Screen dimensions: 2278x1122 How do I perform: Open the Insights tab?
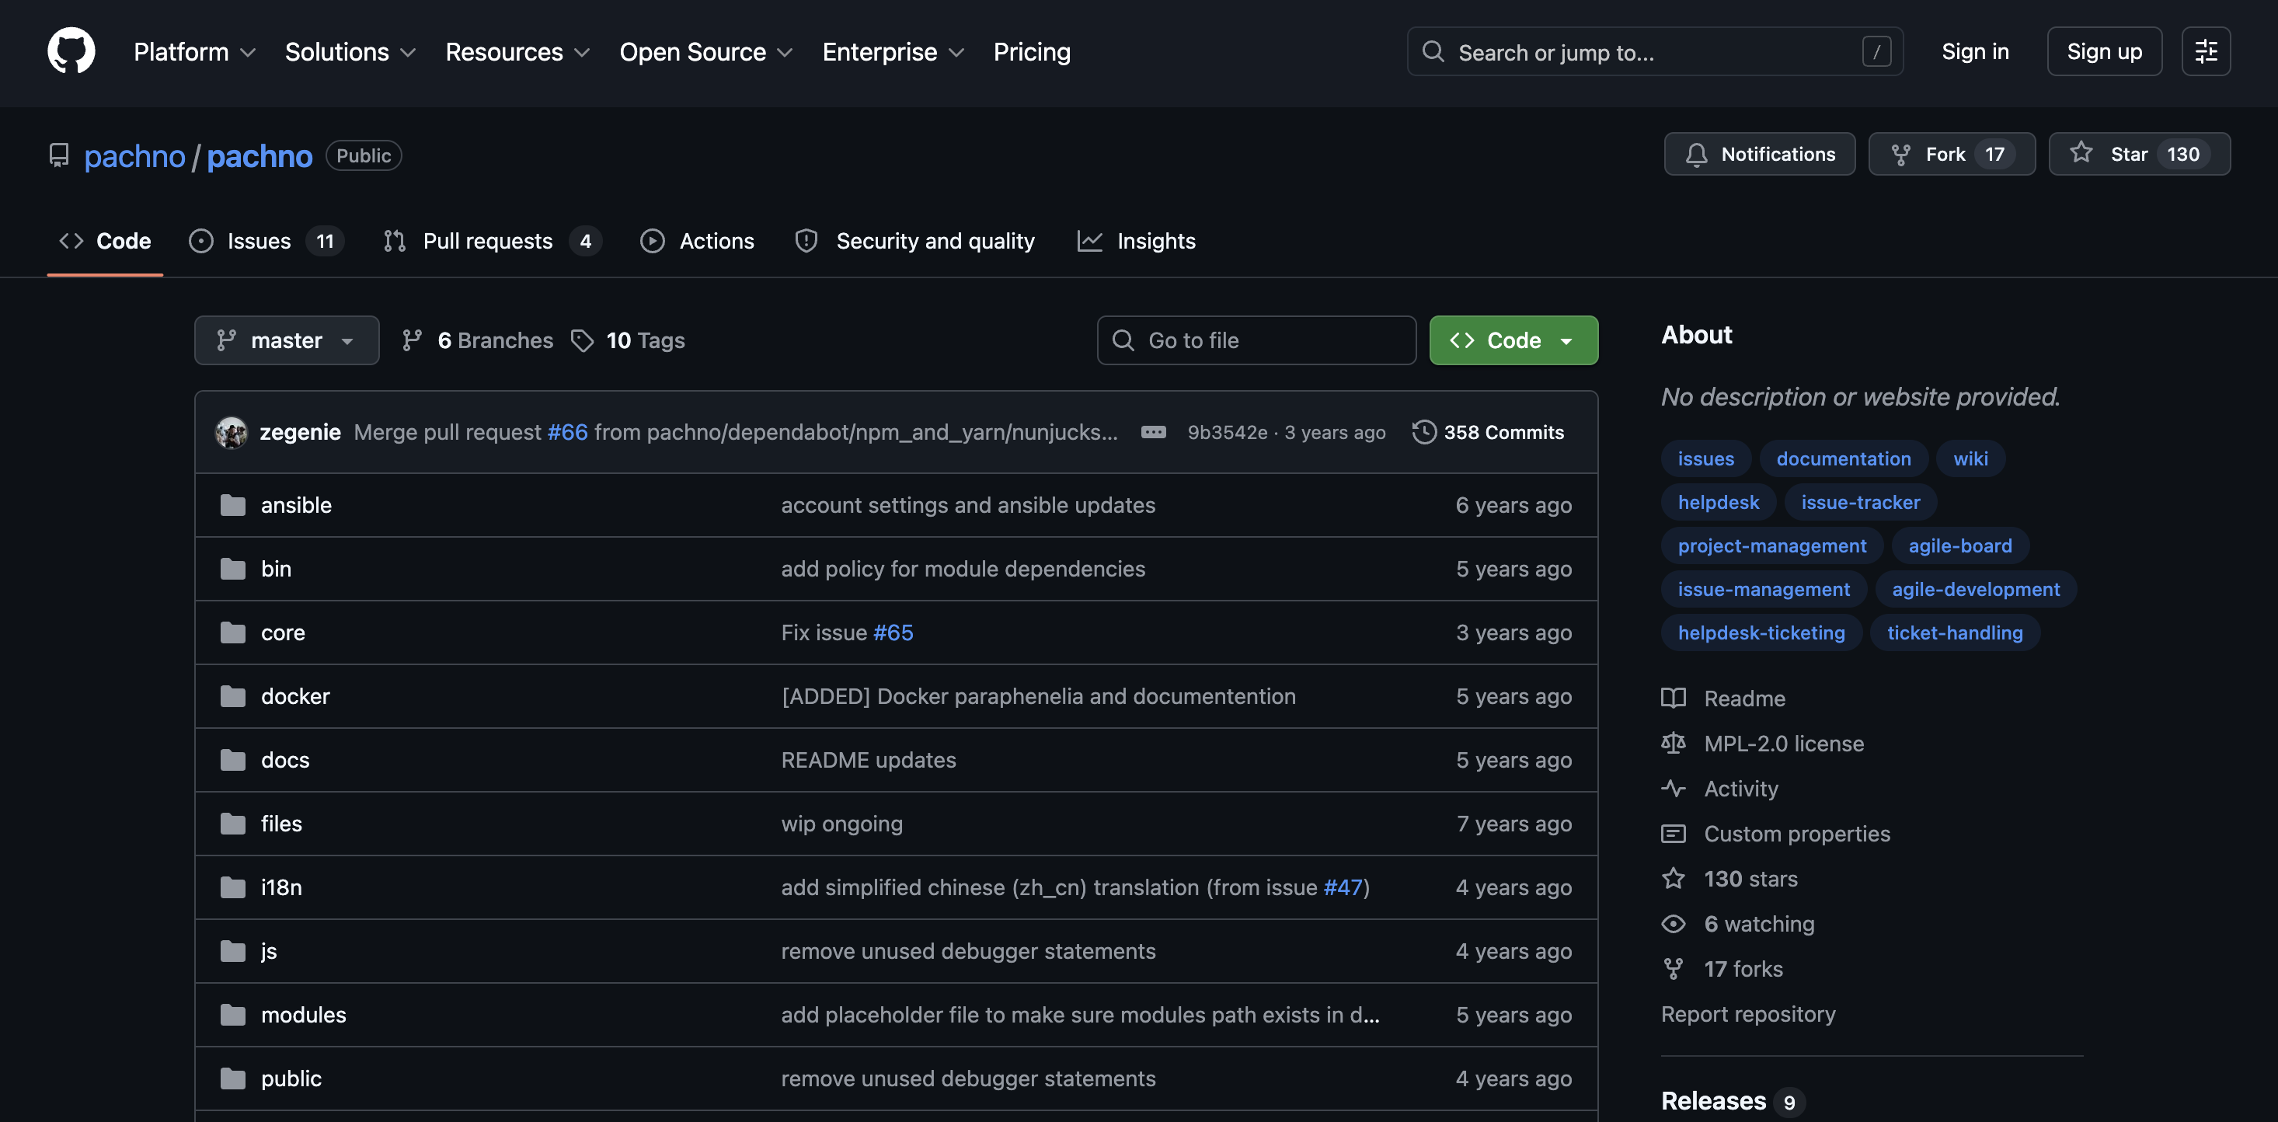tap(1137, 242)
